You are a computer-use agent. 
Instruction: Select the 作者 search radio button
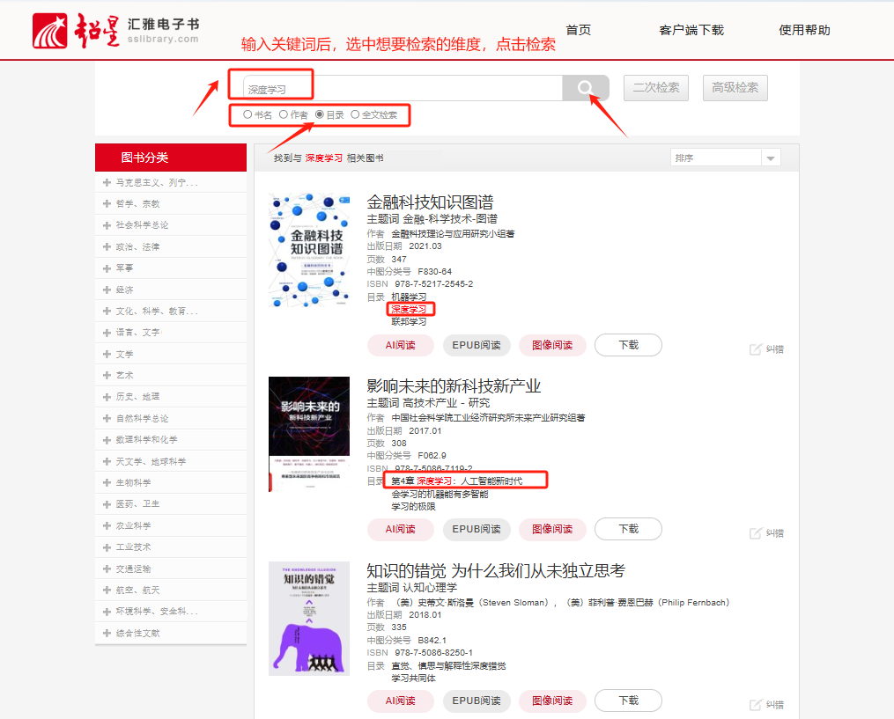[284, 114]
